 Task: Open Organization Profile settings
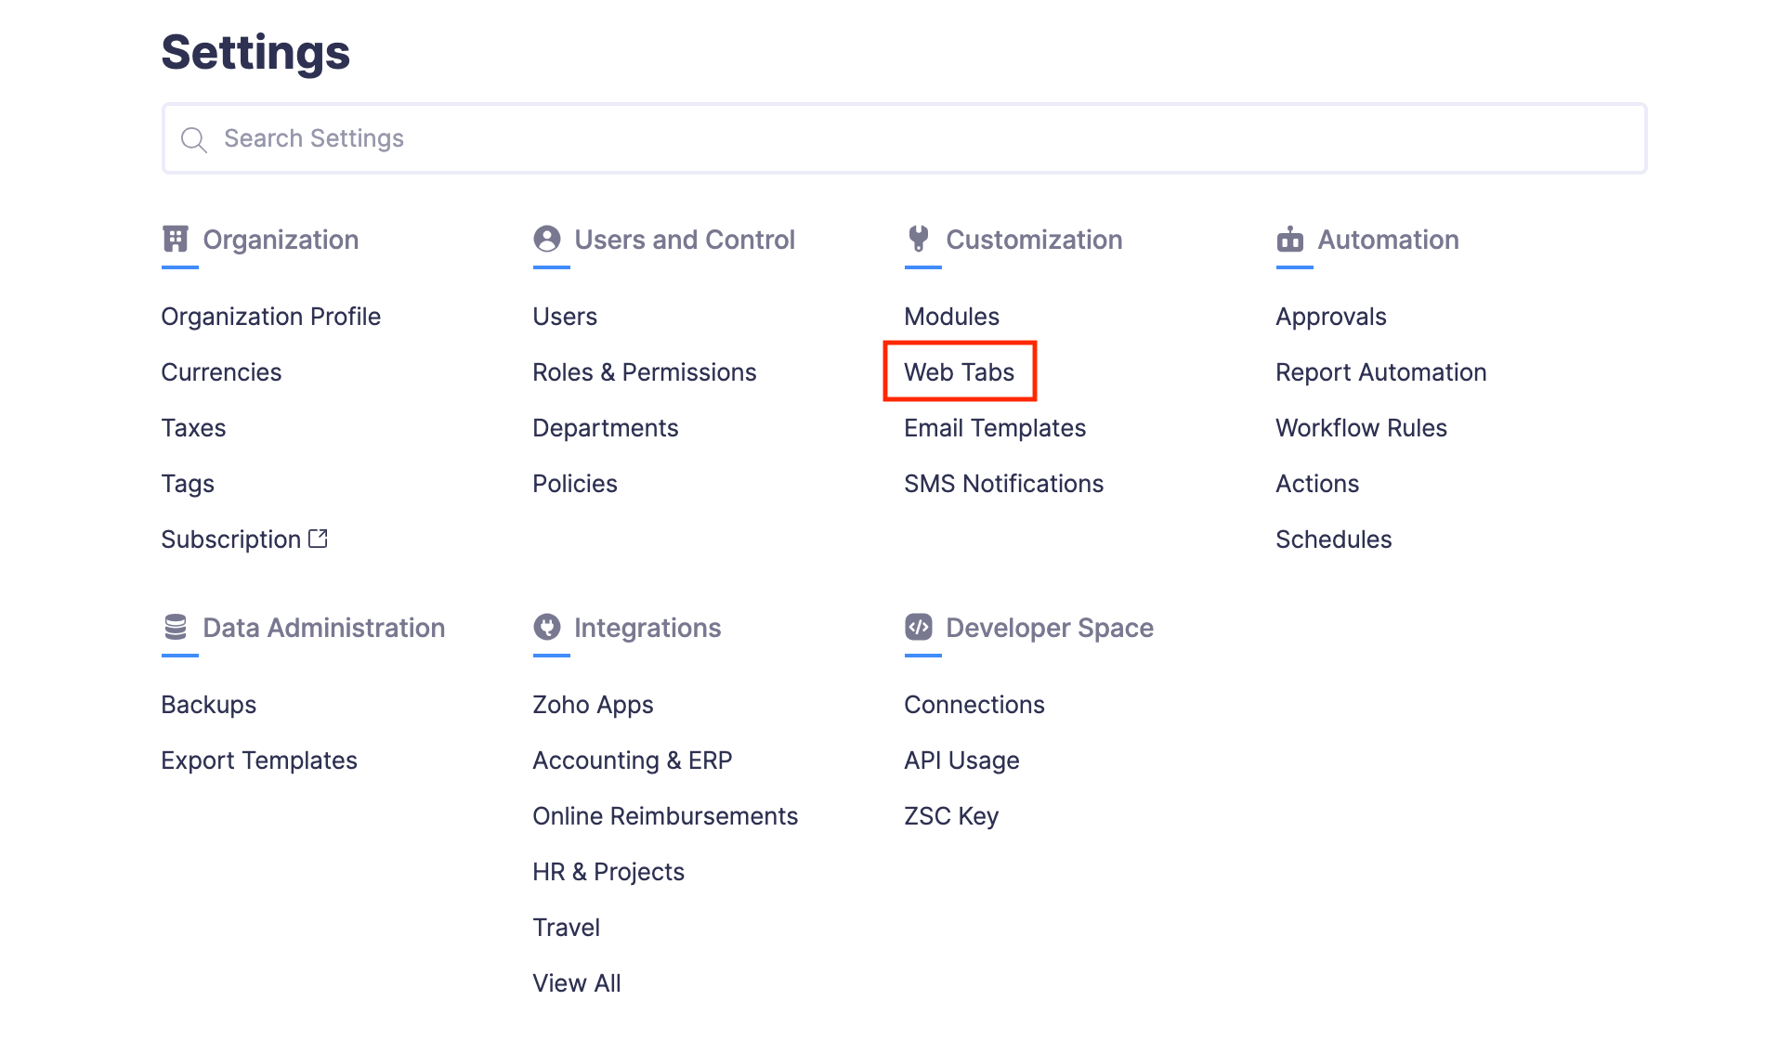(270, 316)
